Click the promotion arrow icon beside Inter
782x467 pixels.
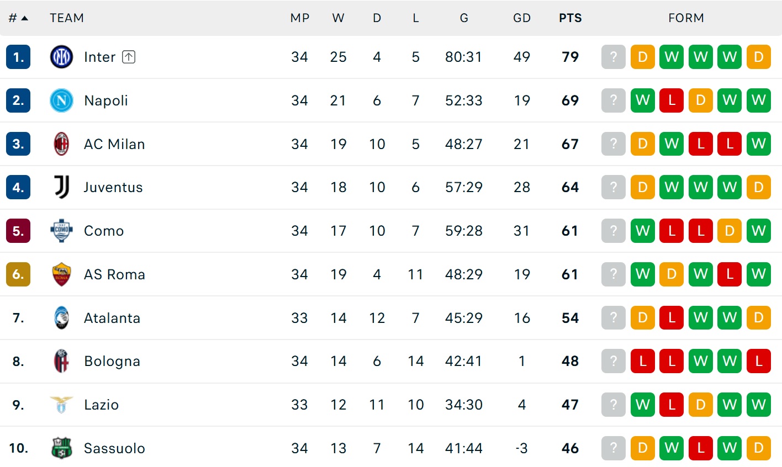(x=129, y=57)
